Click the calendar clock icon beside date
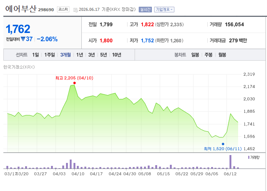Screen dimensions: 267x191 76,10
